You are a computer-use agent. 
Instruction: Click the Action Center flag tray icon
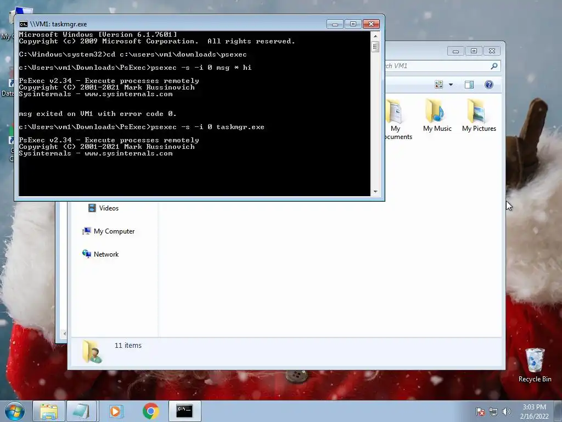click(480, 411)
